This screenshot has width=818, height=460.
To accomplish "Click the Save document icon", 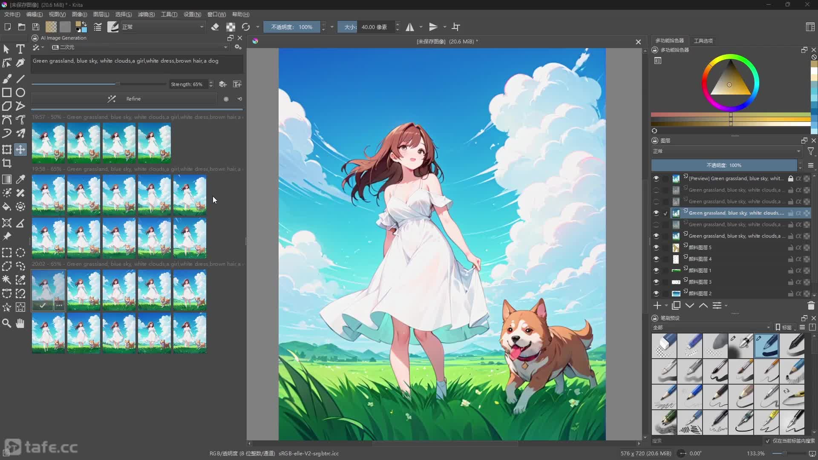I will [36, 27].
